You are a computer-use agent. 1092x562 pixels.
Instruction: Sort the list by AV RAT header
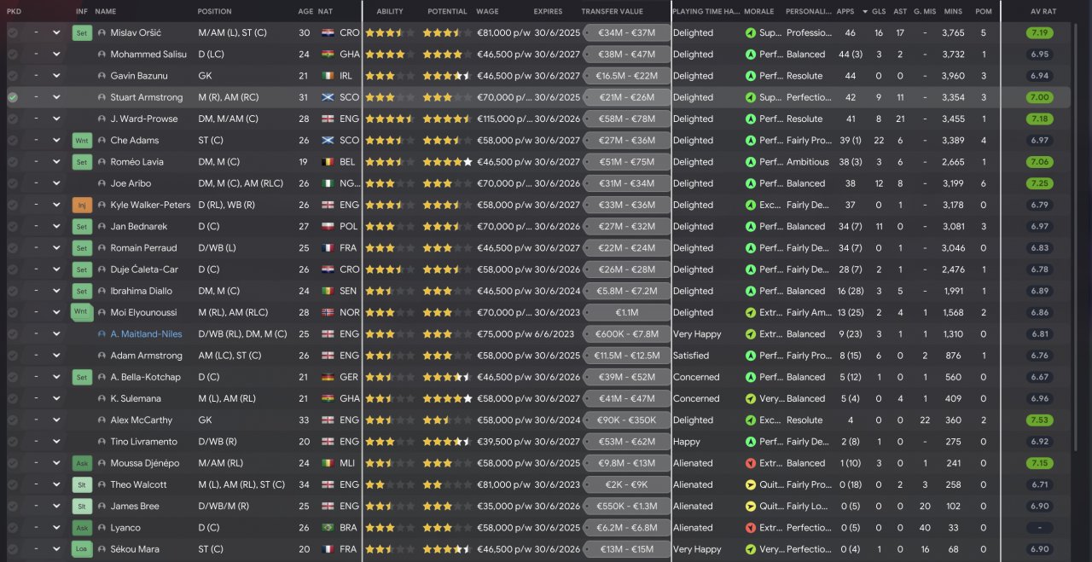coord(1043,12)
